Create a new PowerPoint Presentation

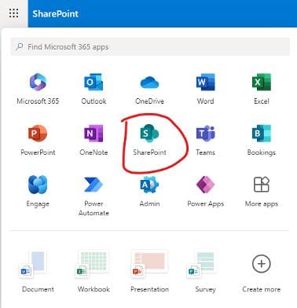pyautogui.click(x=149, y=272)
